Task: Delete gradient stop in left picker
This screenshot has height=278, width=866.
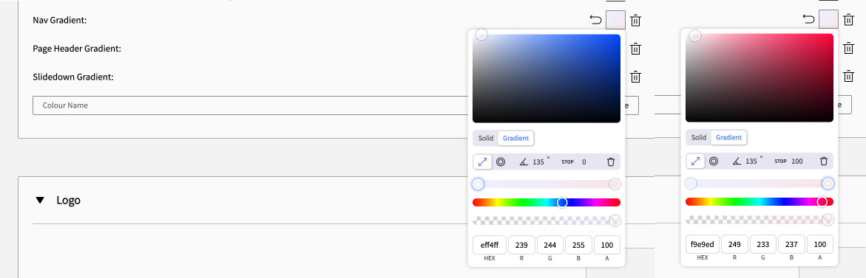Action: tap(611, 161)
